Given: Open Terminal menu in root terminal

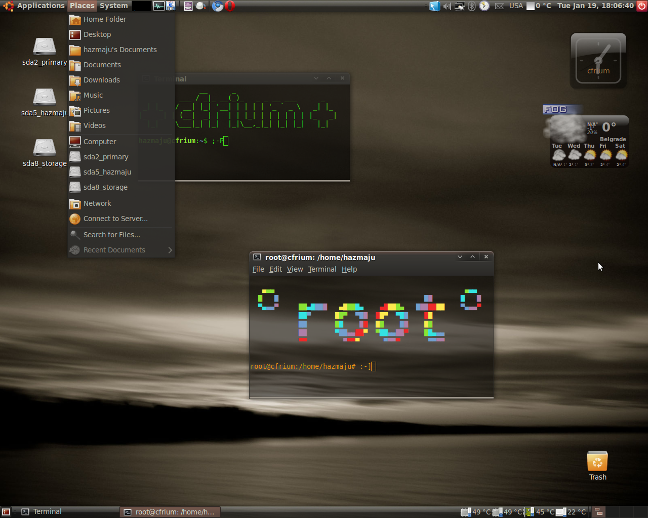Looking at the screenshot, I should [x=322, y=269].
